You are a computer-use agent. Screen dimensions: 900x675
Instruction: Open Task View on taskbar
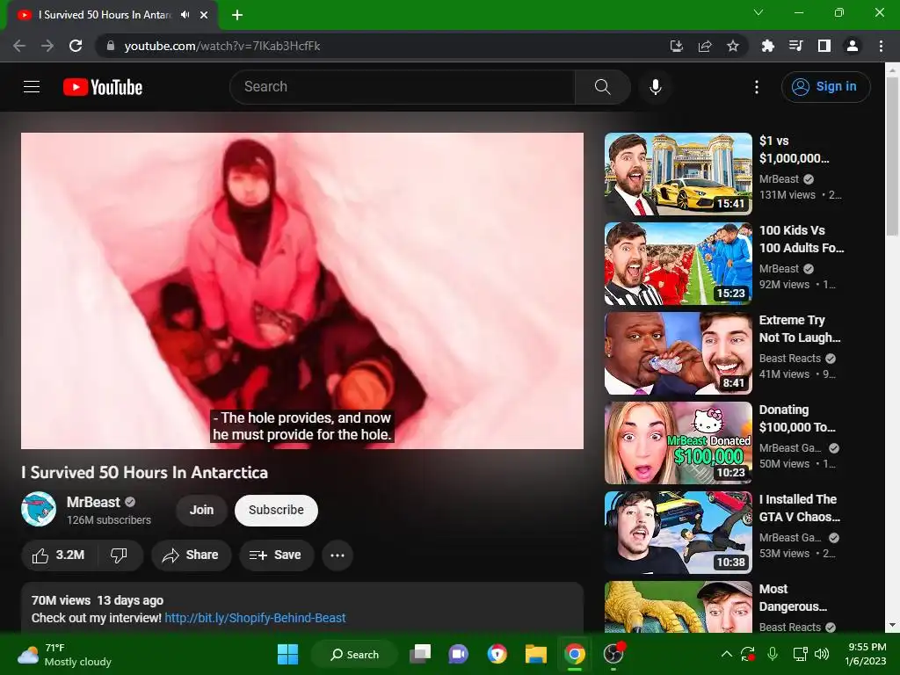pyautogui.click(x=420, y=654)
